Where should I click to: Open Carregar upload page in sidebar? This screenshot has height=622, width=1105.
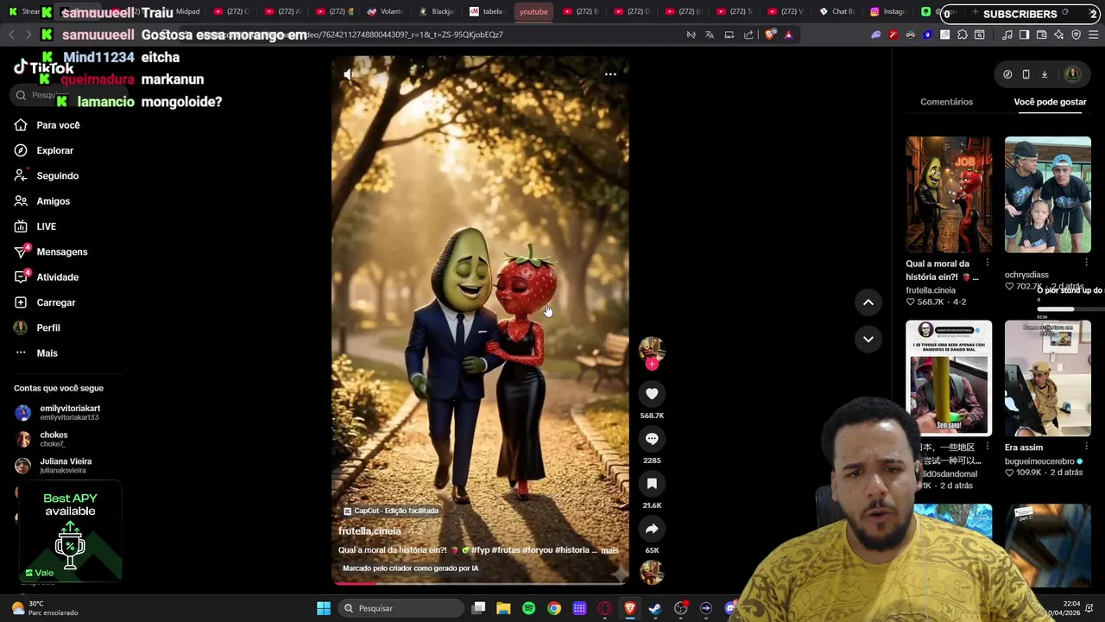pyautogui.click(x=56, y=302)
